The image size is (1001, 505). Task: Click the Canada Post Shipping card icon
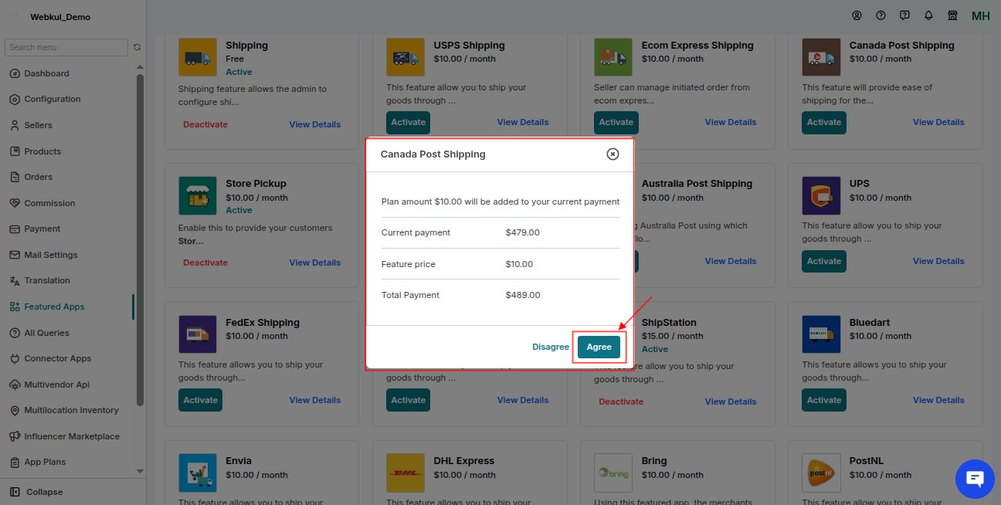pos(821,57)
